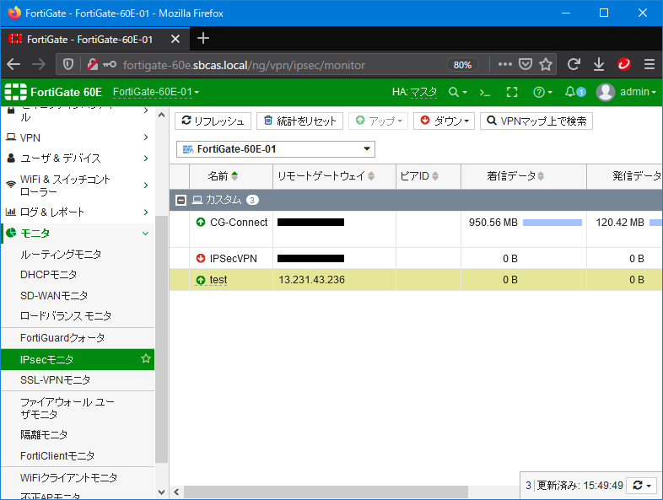Close the FortiGate-60E-01 tab
The height and width of the screenshot is (500, 663).
(175, 40)
